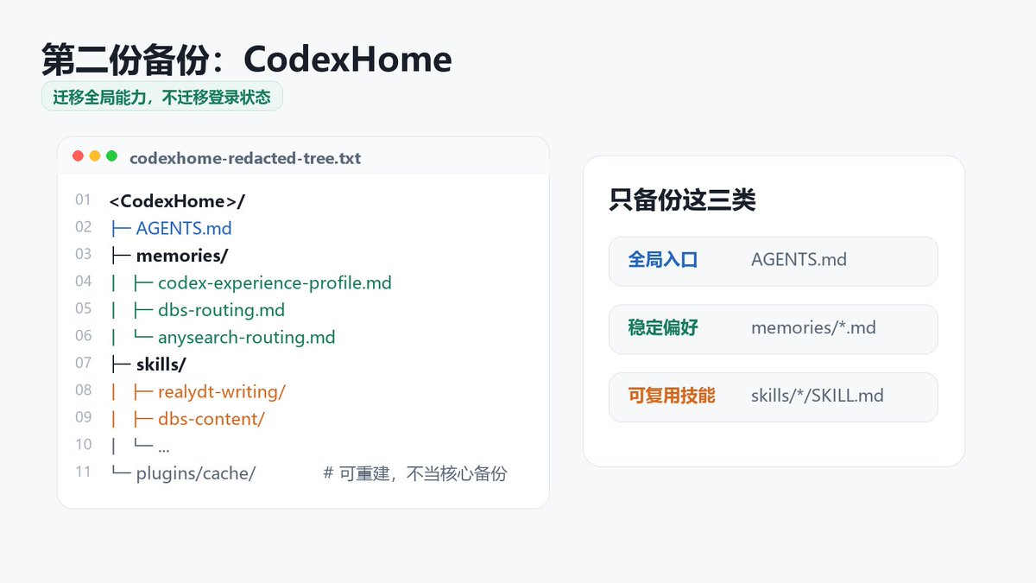
Task: Select dbs-routing.md in the tree
Action: pyautogui.click(x=221, y=309)
